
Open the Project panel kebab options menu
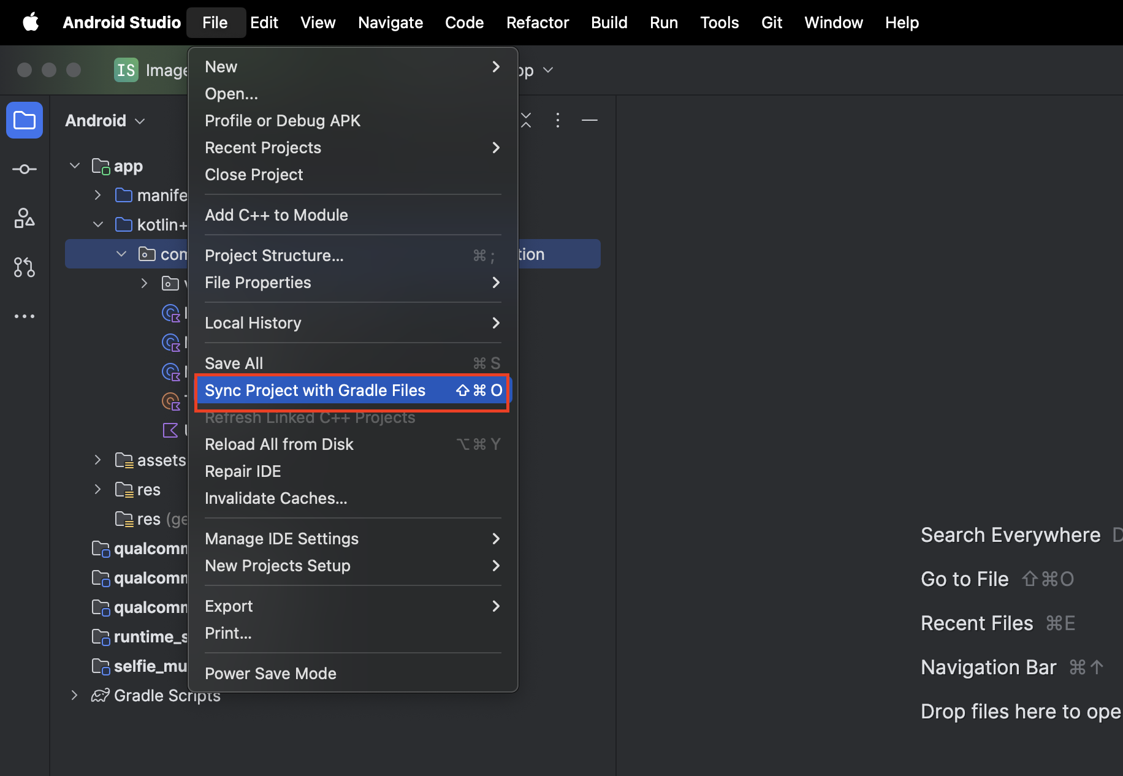[557, 121]
